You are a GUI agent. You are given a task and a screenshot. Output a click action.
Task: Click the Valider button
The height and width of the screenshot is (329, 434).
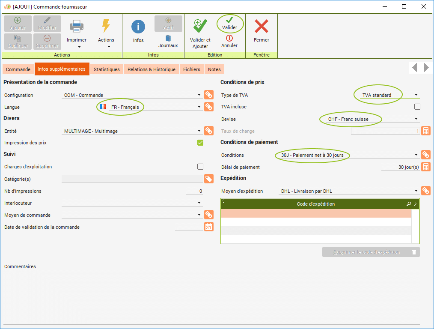pyautogui.click(x=230, y=24)
